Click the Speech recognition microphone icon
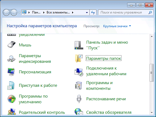 coord(79,99)
